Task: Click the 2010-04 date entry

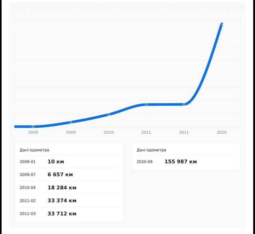Action: 27,188
